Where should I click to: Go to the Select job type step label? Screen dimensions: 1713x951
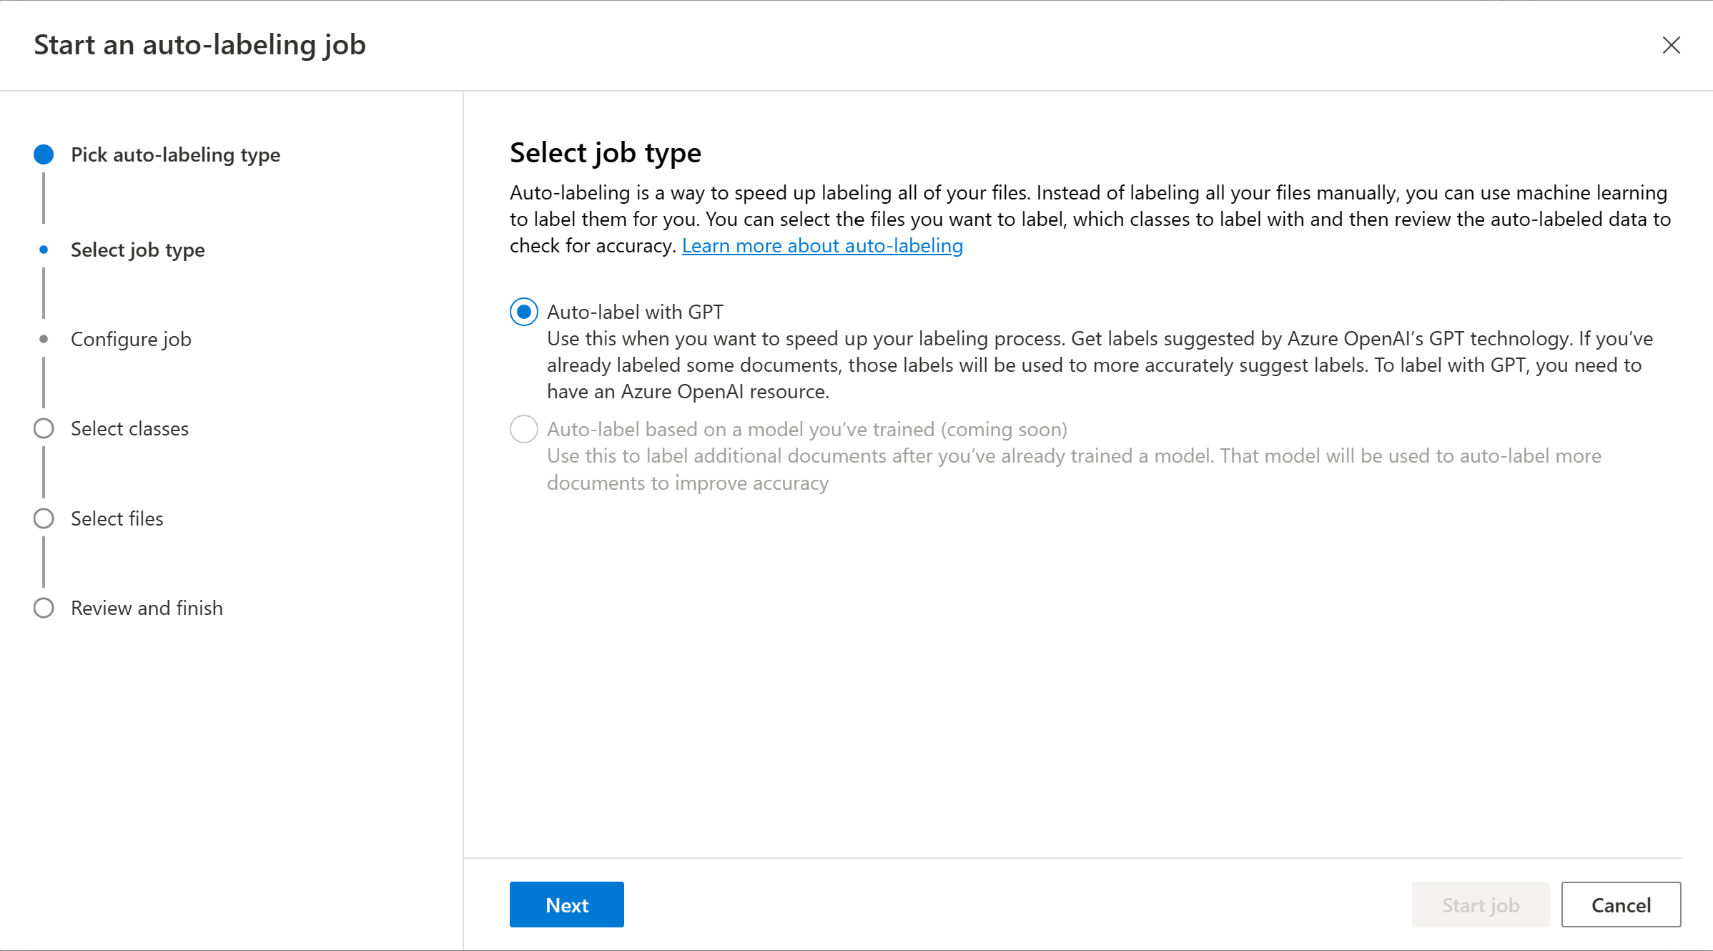(137, 250)
